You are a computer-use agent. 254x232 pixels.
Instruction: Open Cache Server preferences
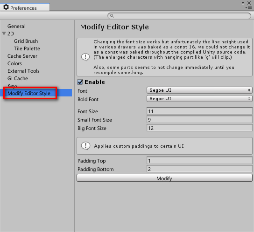coord(22,56)
